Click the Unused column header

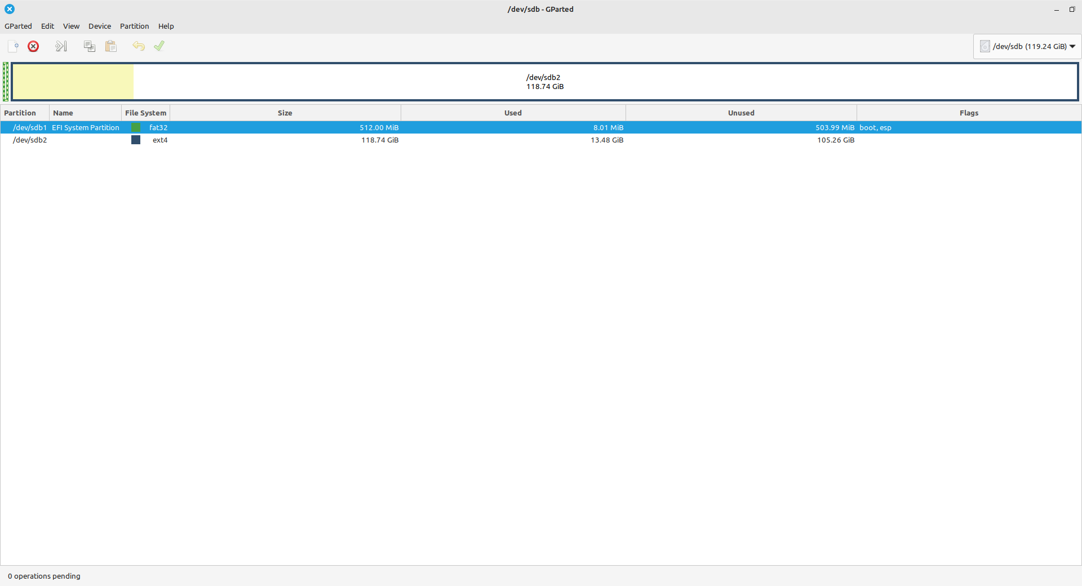[x=741, y=113]
